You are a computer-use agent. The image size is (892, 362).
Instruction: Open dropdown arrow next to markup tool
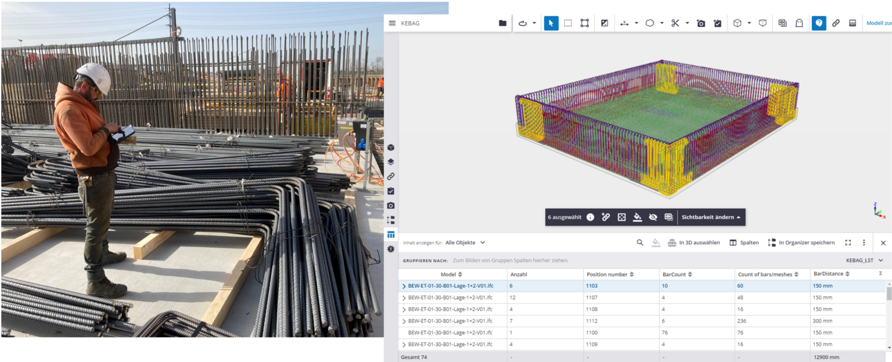[662, 23]
